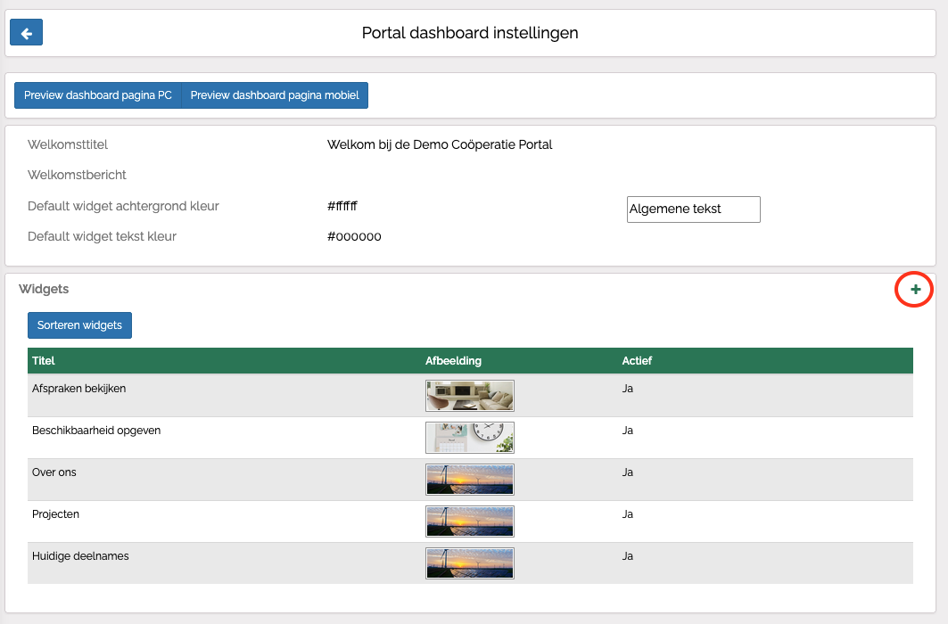Open the Huidige deelnames widget row
Image resolution: width=948 pixels, height=624 pixels.
[x=80, y=556]
